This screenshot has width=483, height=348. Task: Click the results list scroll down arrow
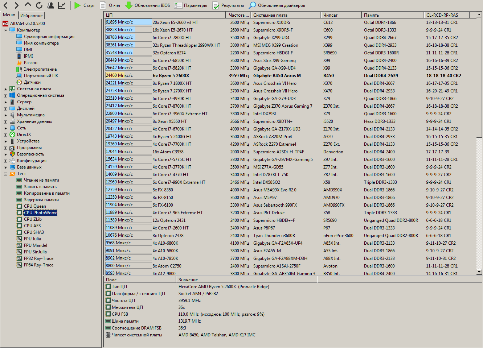pyautogui.click(x=479, y=272)
